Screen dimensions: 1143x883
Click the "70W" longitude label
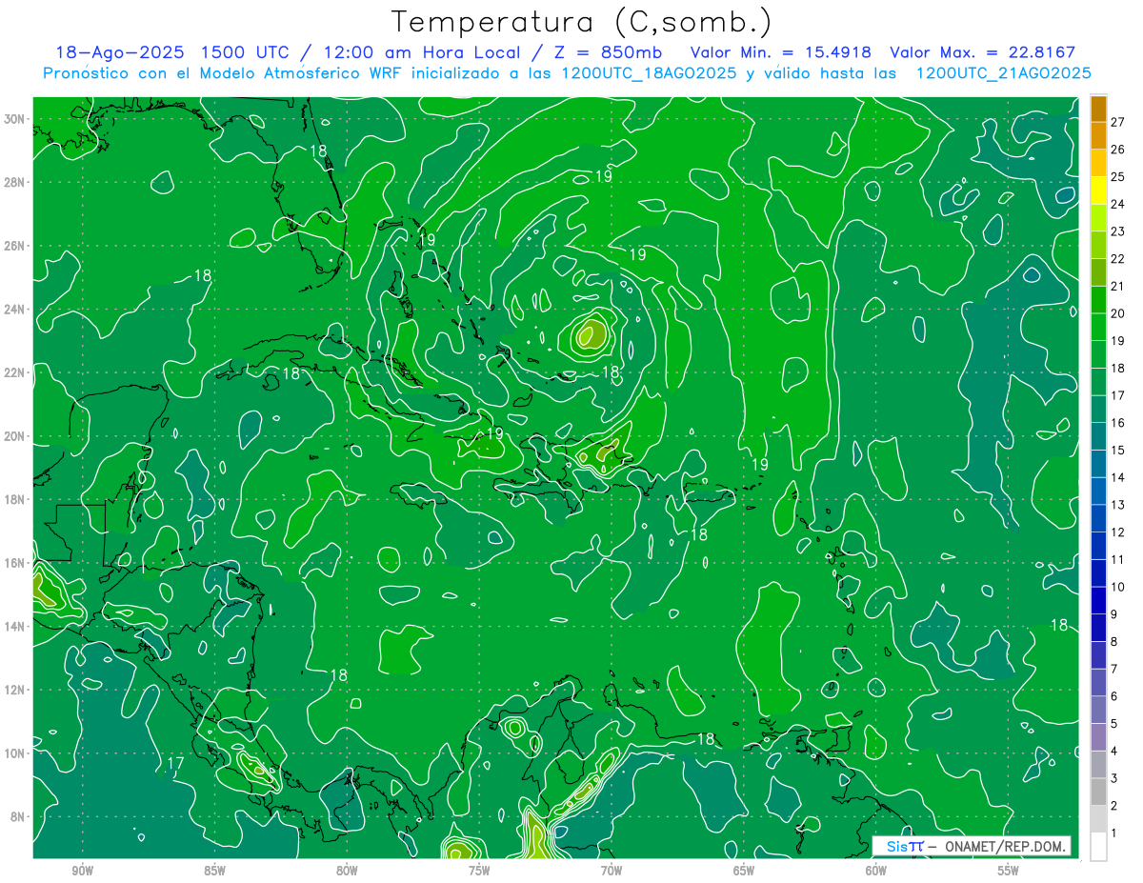(612, 871)
